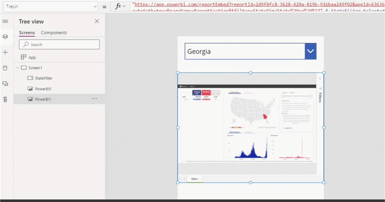Open the PowerBI1 more options ellipsis
This screenshot has width=385, height=202.
pyautogui.click(x=95, y=98)
